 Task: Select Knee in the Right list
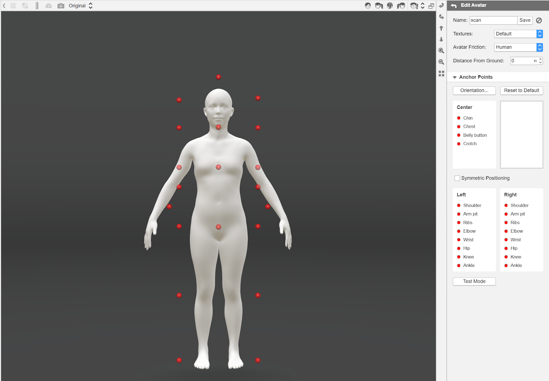516,257
